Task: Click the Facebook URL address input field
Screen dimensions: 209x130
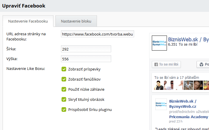Action: click(98, 34)
